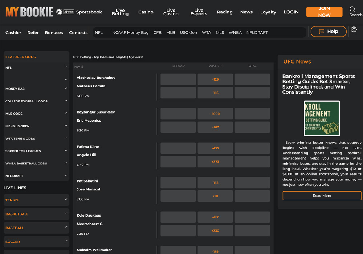Click Read More on the betting guide
Image resolution: width=363 pixels, height=254 pixels.
click(322, 196)
